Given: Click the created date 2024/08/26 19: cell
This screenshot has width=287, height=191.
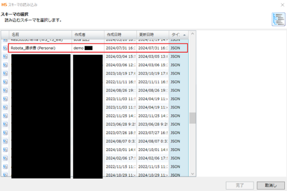Looking at the screenshot, I should pyautogui.click(x=120, y=90).
